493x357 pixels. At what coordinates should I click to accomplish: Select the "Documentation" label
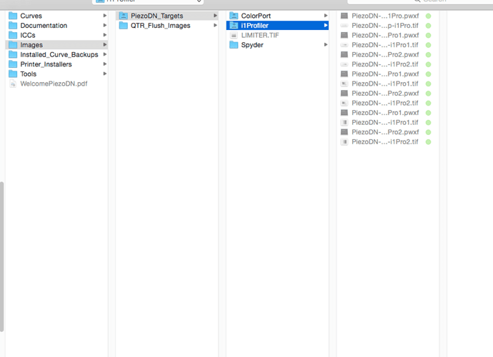[x=44, y=26]
